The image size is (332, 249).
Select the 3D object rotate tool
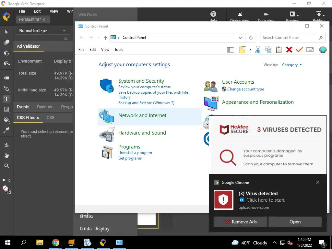coord(6,53)
